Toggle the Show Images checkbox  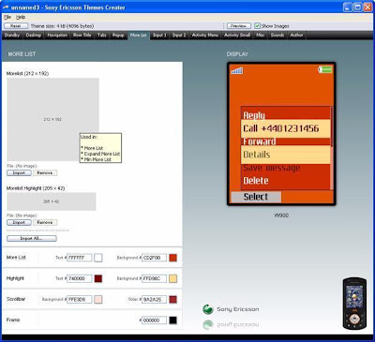(x=257, y=26)
